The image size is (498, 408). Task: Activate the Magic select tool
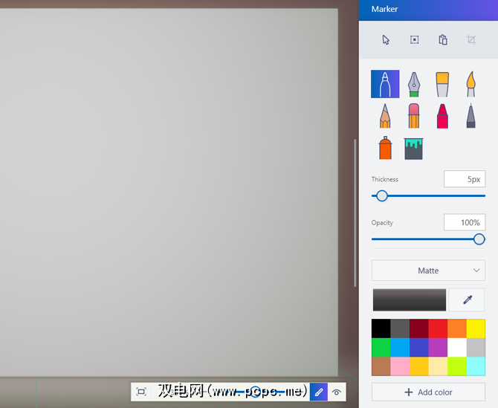point(414,40)
